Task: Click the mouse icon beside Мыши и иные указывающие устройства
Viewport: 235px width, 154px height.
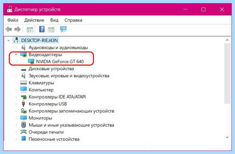Action: point(23,125)
